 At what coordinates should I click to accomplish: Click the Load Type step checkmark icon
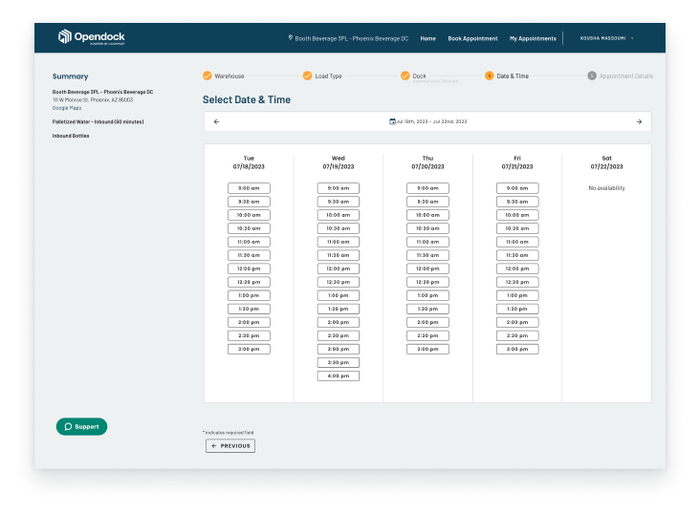(307, 75)
